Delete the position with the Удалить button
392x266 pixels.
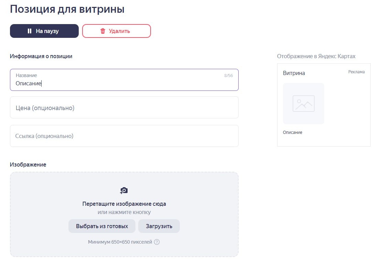[116, 31]
